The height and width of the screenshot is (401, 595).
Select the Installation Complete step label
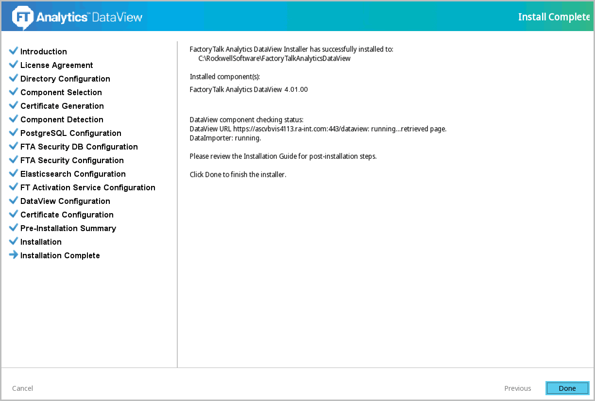pos(60,255)
